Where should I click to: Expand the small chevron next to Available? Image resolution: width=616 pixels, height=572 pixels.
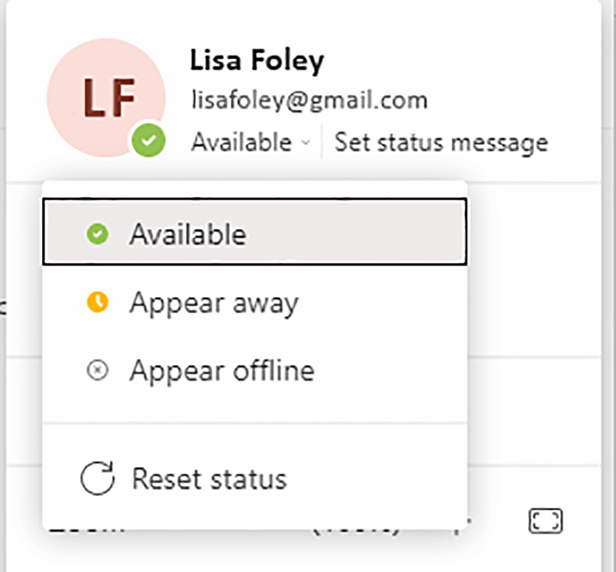pyautogui.click(x=306, y=143)
